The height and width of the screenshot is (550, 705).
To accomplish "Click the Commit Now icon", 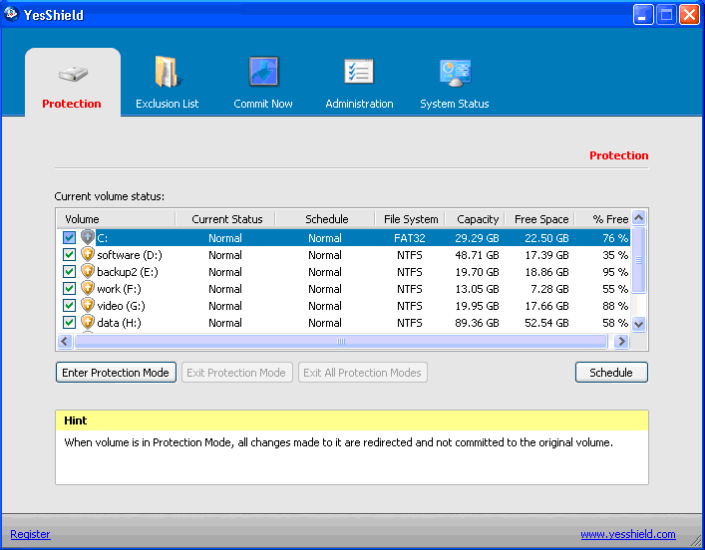I will [263, 71].
